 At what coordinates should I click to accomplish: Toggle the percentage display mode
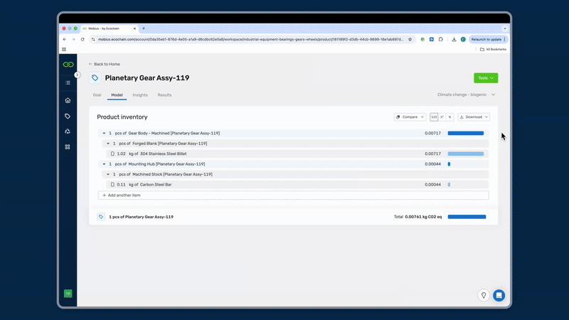point(450,117)
